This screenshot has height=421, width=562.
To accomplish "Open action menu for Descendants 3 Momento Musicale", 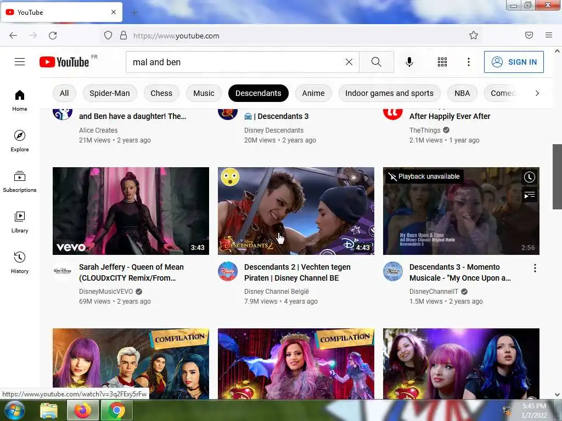I will pyautogui.click(x=535, y=268).
